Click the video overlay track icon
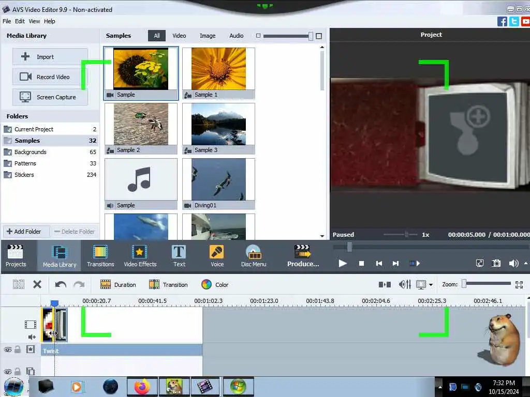 (31, 371)
